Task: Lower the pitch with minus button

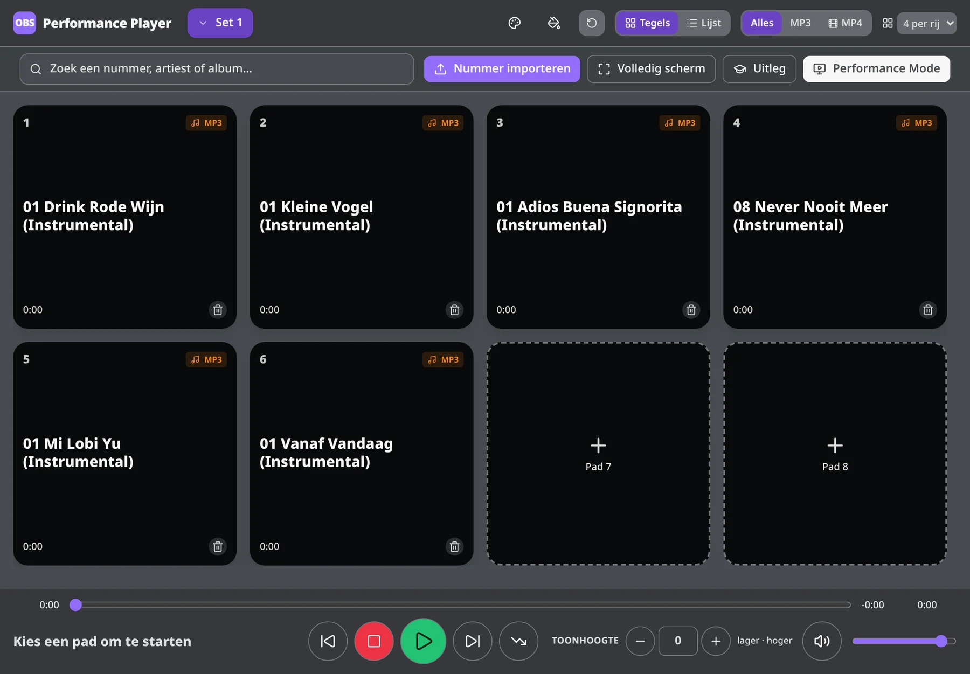Action: (640, 641)
